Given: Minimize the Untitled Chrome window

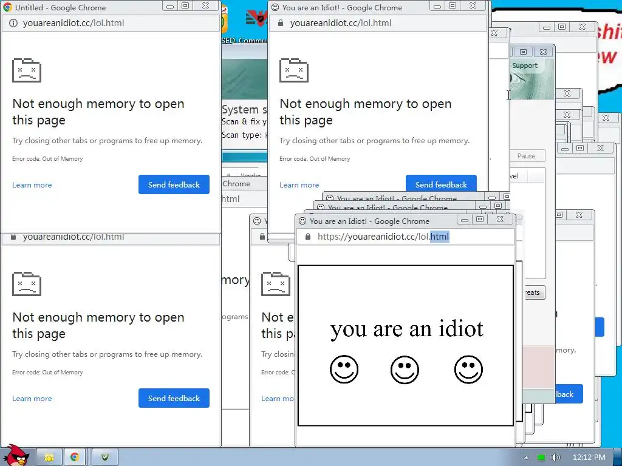Looking at the screenshot, I should pyautogui.click(x=170, y=6).
